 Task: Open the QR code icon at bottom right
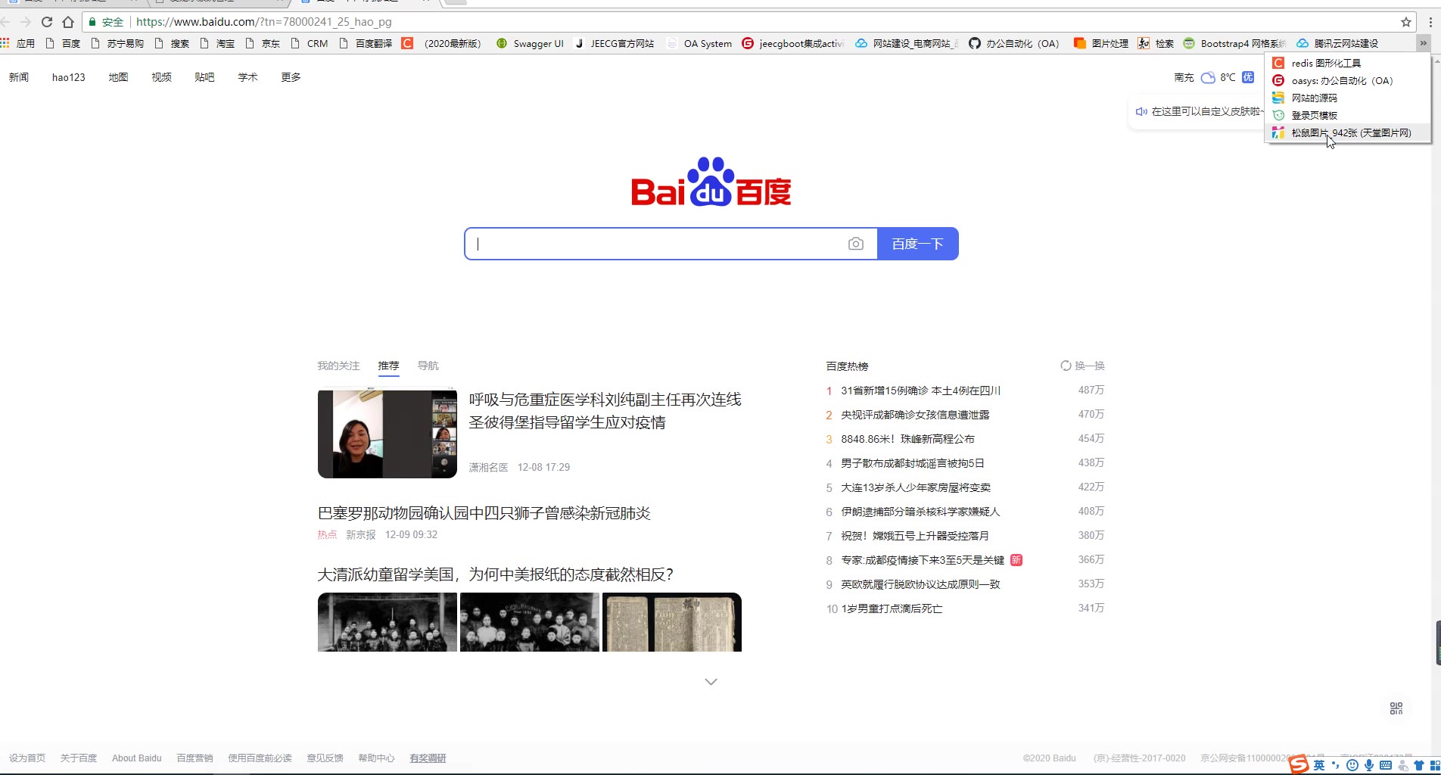tap(1396, 708)
